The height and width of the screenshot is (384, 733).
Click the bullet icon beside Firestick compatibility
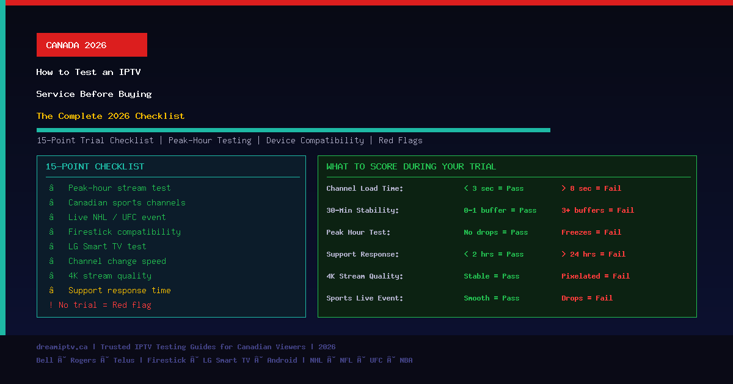(x=52, y=232)
